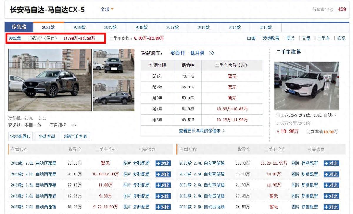
Task: Open 图片 link for 2021款 2.5L 自动四驱旗
Action: [295, 207]
